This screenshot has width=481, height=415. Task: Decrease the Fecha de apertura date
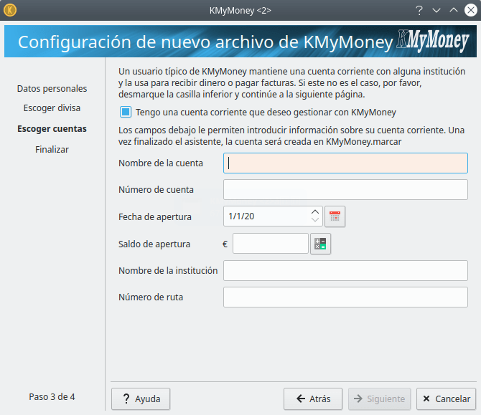tap(315, 220)
